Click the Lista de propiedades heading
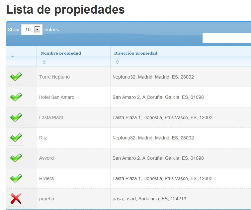 tap(65, 10)
